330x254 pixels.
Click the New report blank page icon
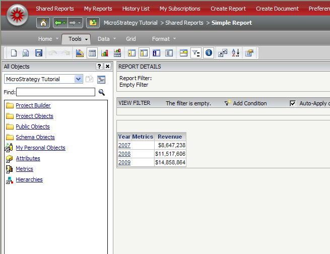point(14,53)
